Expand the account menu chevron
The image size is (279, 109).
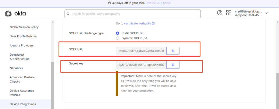(x=266, y=13)
